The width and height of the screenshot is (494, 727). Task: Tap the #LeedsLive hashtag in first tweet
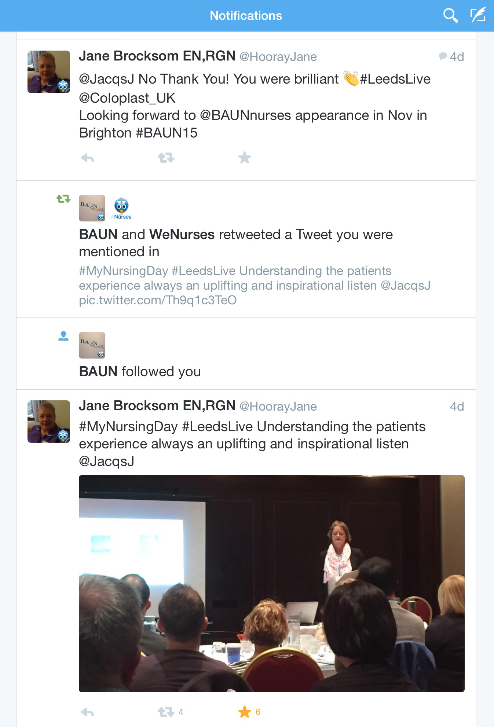click(395, 79)
